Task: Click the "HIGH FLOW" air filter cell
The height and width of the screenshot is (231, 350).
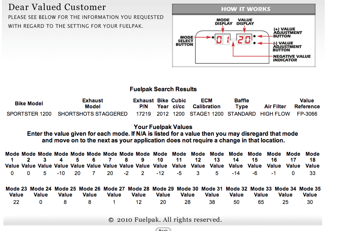Action: pyautogui.click(x=275, y=114)
